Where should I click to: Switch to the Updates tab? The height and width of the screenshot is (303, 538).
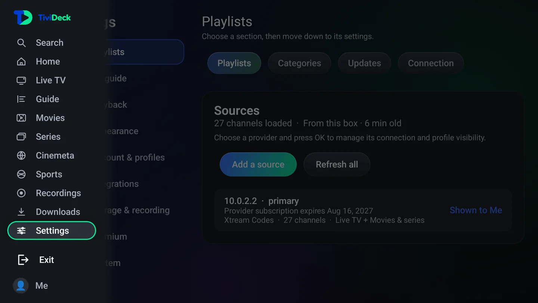pos(364,63)
